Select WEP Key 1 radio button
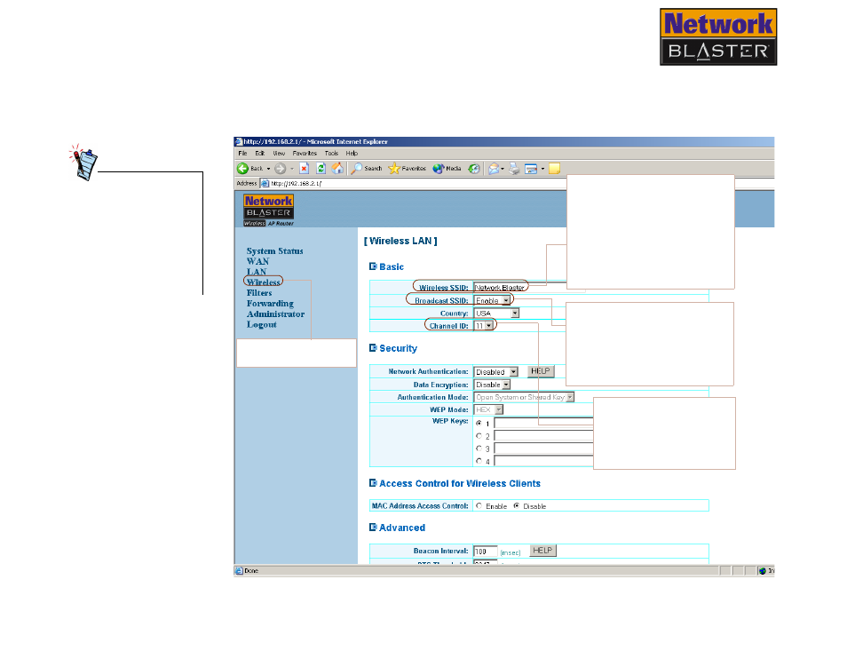 [x=479, y=423]
